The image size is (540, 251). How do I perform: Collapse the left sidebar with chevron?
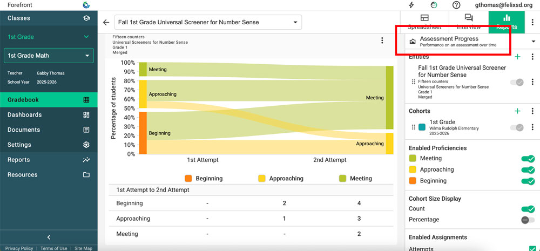coord(49,238)
